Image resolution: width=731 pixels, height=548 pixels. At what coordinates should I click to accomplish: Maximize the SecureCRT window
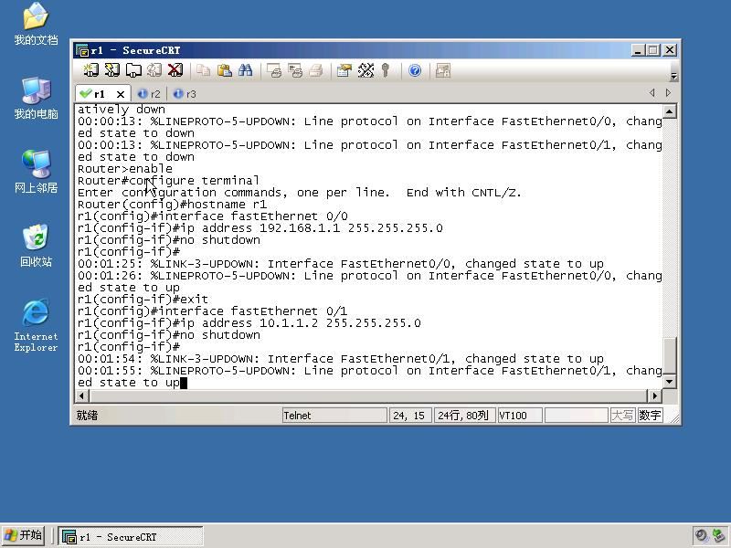point(653,50)
